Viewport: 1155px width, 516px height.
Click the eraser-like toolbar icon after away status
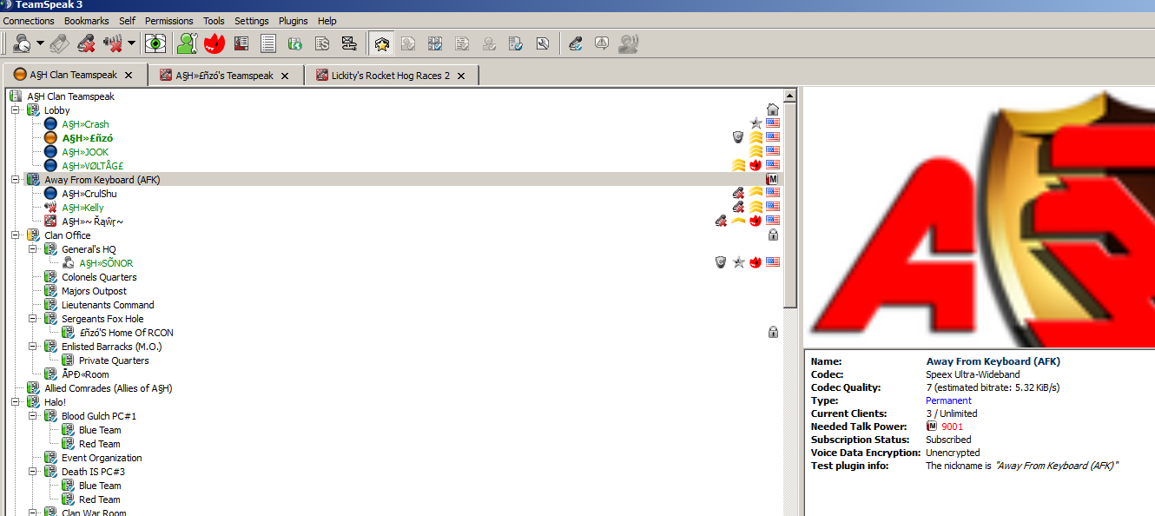coord(60,43)
